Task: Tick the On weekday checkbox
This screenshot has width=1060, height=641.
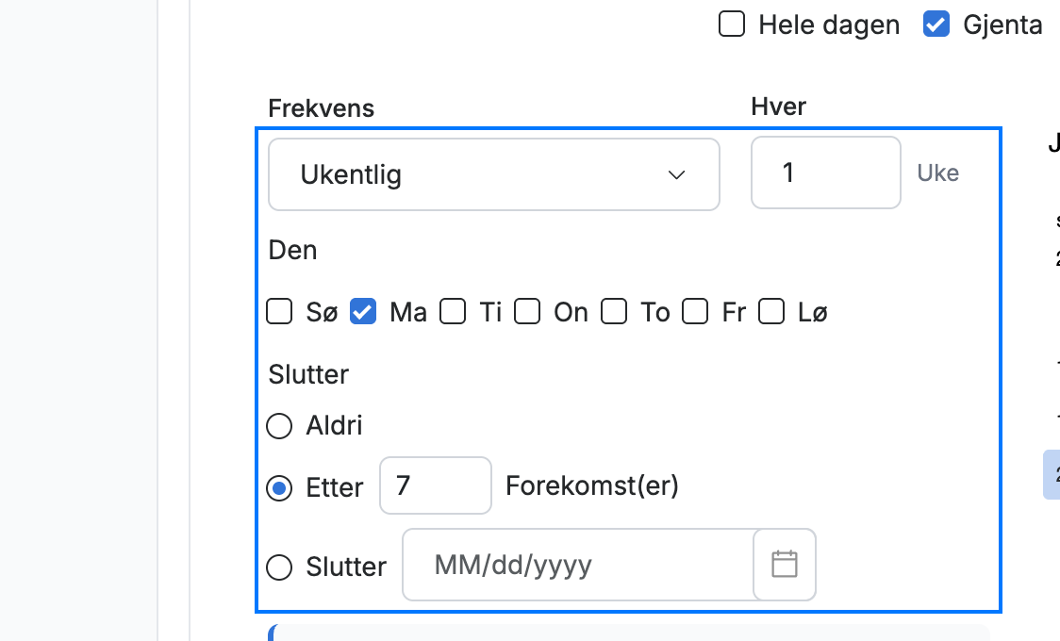Action: (527, 312)
